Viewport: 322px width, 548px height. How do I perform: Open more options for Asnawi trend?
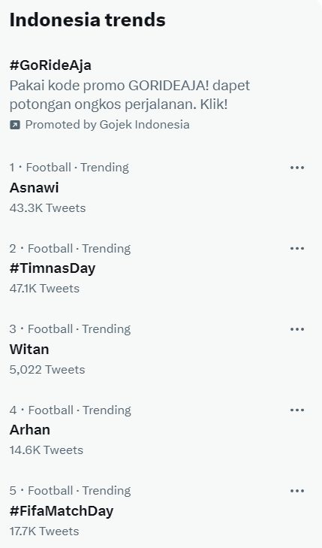pyautogui.click(x=297, y=168)
